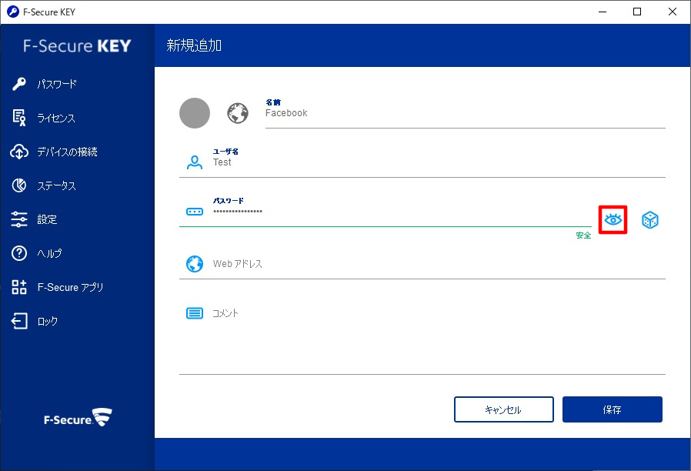
Task: Open パスワード in the sidebar
Action: [x=57, y=84]
